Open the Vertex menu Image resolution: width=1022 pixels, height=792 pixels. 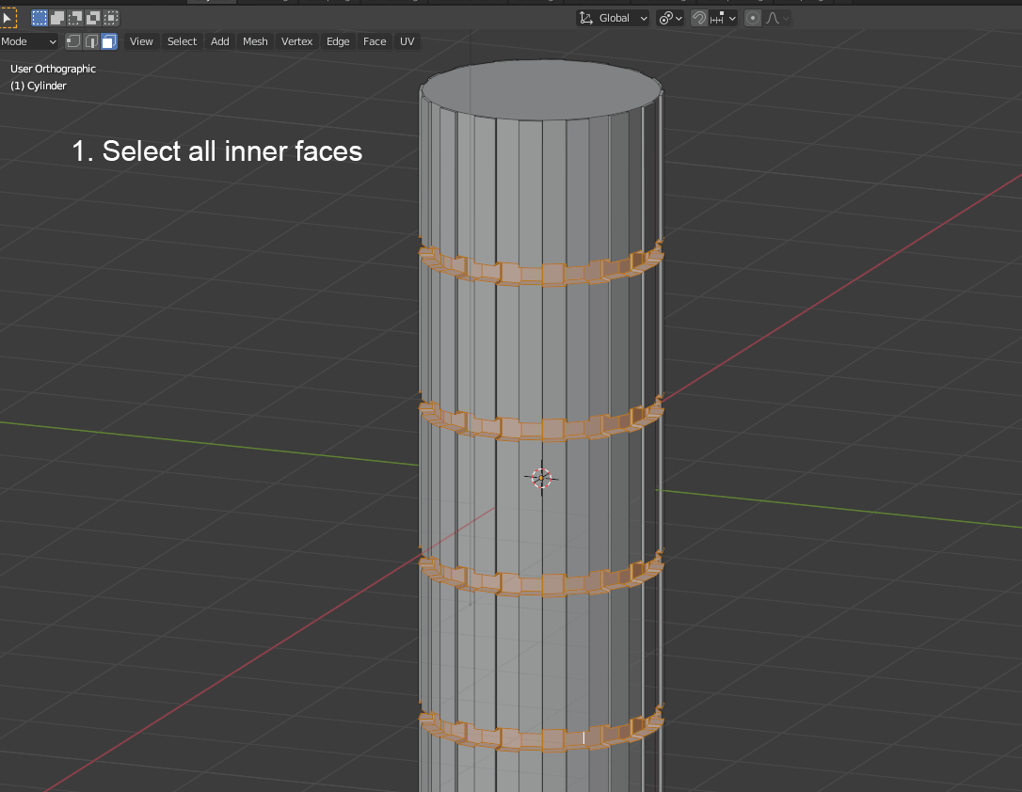pos(296,41)
